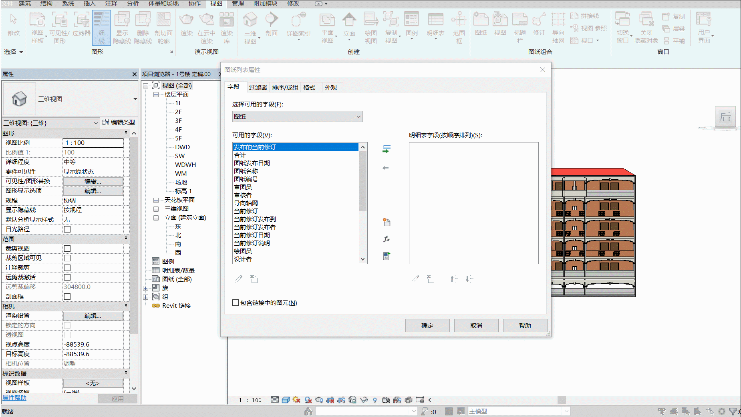Click move field up icon in dialog
This screenshot has height=417, width=741.
point(454,279)
